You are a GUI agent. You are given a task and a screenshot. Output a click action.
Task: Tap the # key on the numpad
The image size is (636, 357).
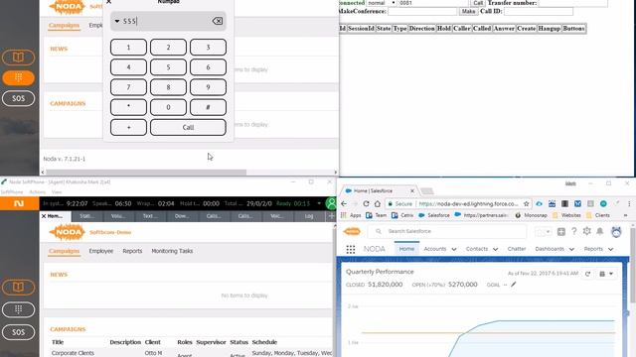[x=208, y=107]
